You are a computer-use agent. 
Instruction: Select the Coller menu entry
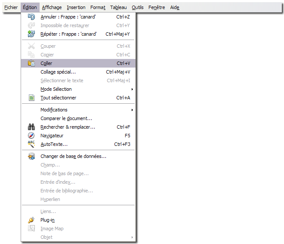coord(78,63)
